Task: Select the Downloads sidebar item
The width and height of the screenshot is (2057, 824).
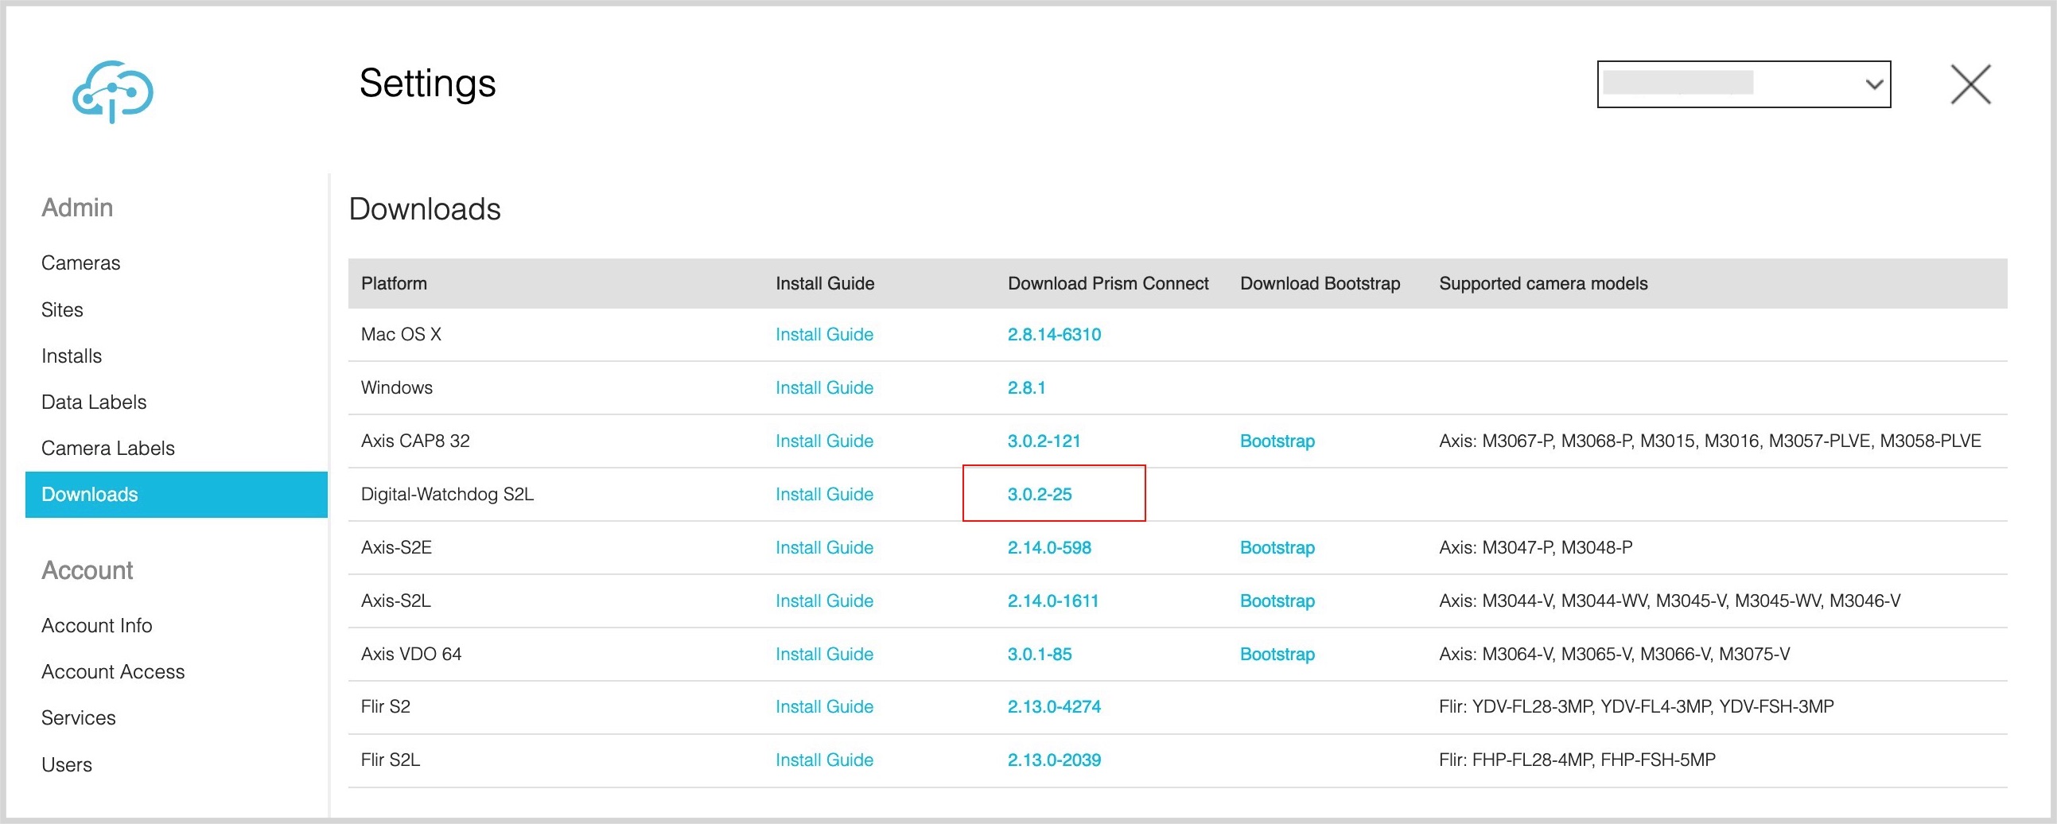Action: coord(177,494)
